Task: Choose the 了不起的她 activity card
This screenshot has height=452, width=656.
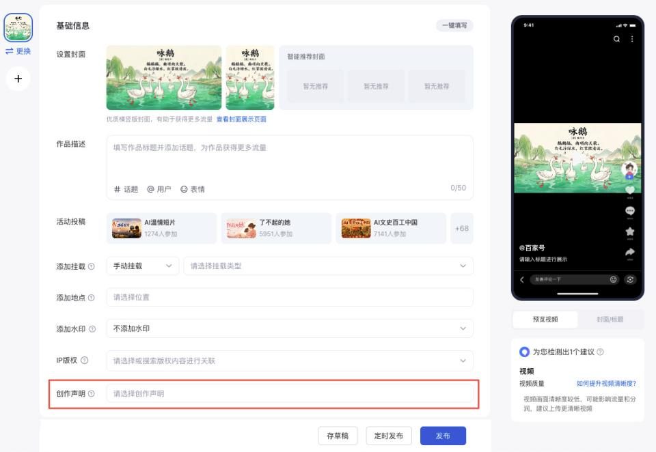Action: pos(276,228)
